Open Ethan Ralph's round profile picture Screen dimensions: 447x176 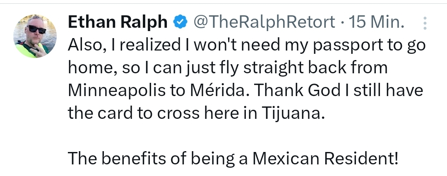point(35,36)
